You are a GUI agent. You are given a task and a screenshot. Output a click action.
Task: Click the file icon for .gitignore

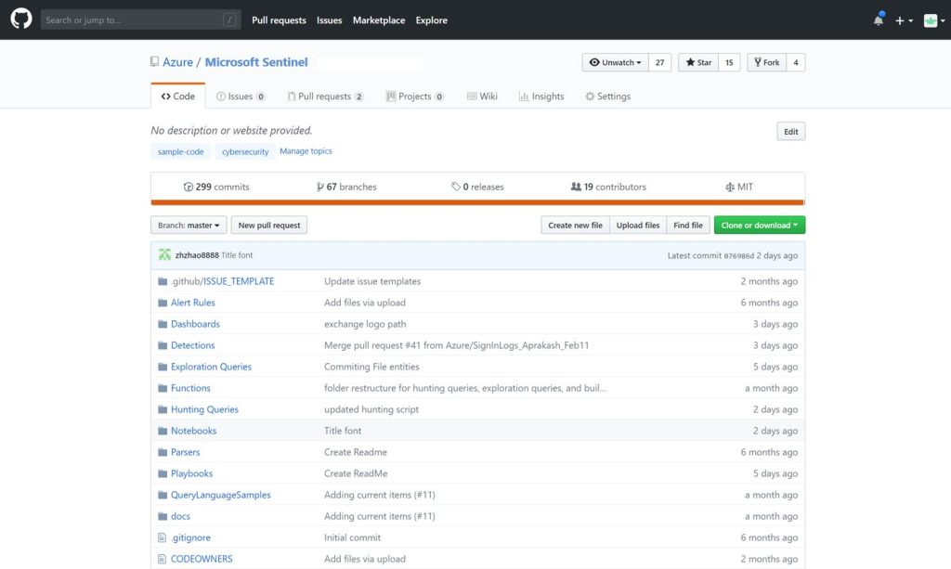162,537
